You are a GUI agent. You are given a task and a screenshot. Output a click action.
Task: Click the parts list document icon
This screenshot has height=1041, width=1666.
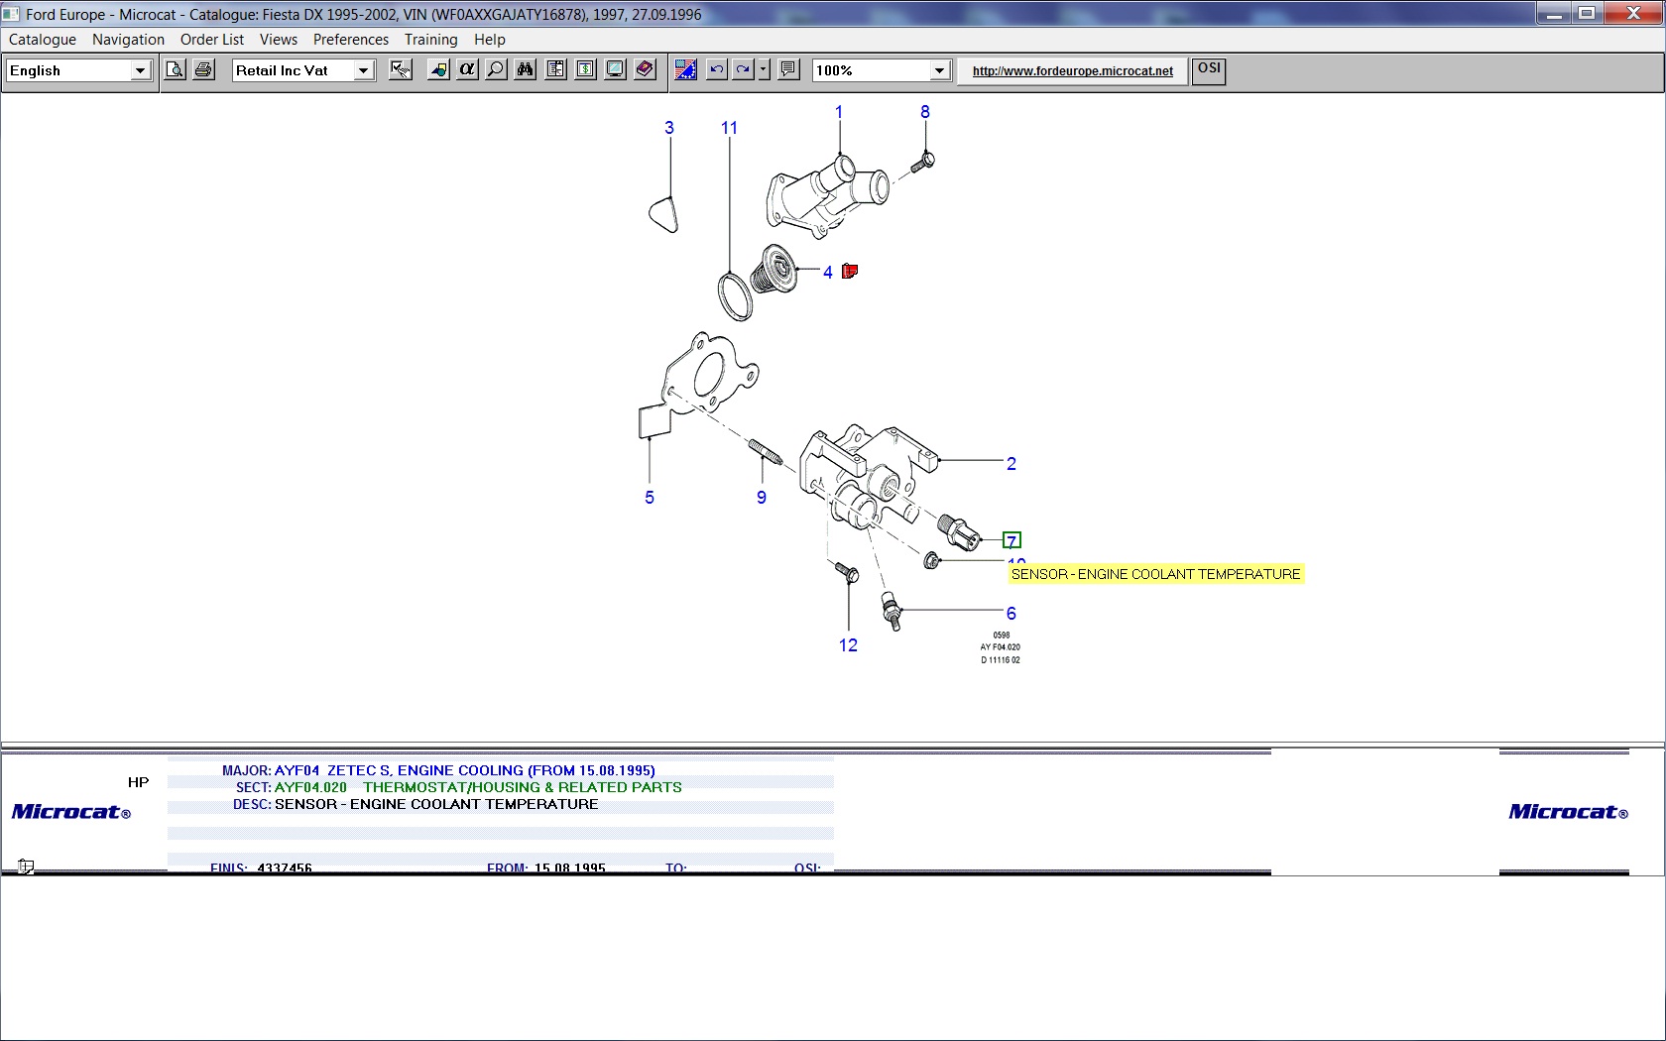(556, 69)
